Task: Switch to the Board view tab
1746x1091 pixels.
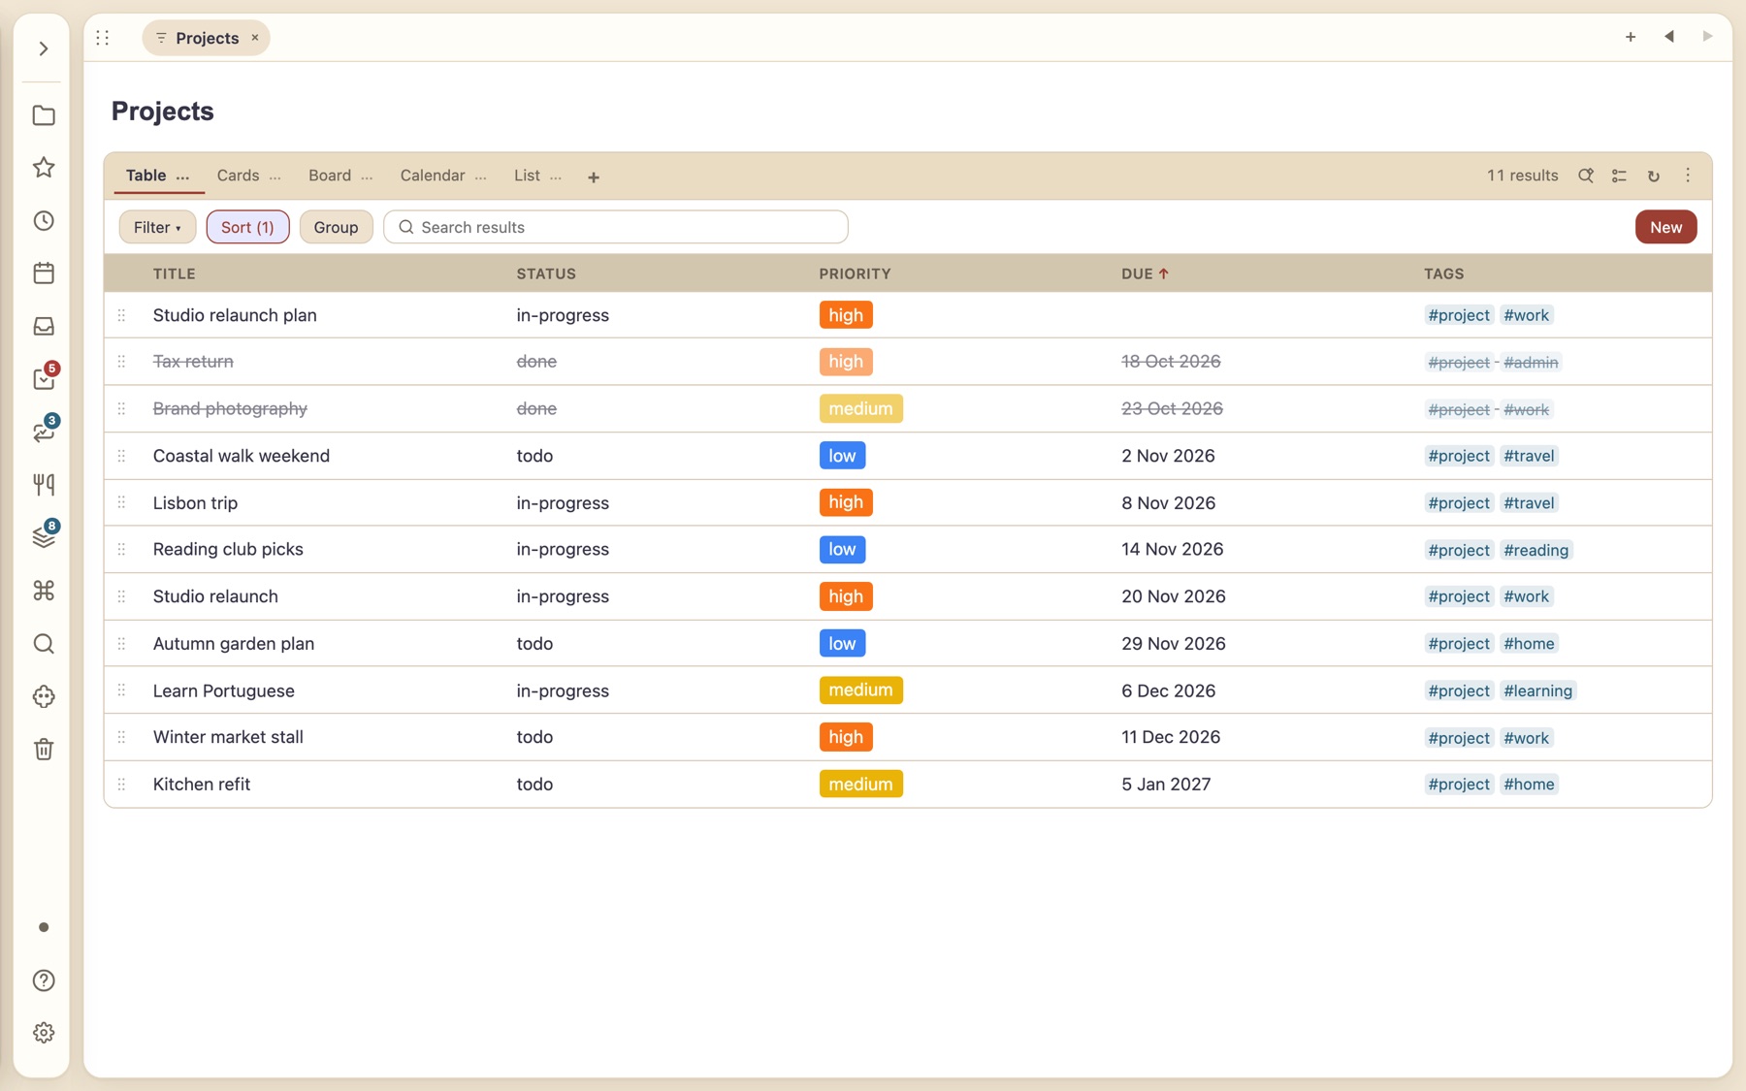Action: (330, 176)
